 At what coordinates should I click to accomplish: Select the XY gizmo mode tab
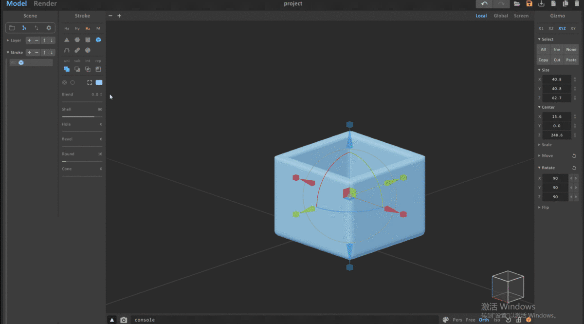pos(573,29)
